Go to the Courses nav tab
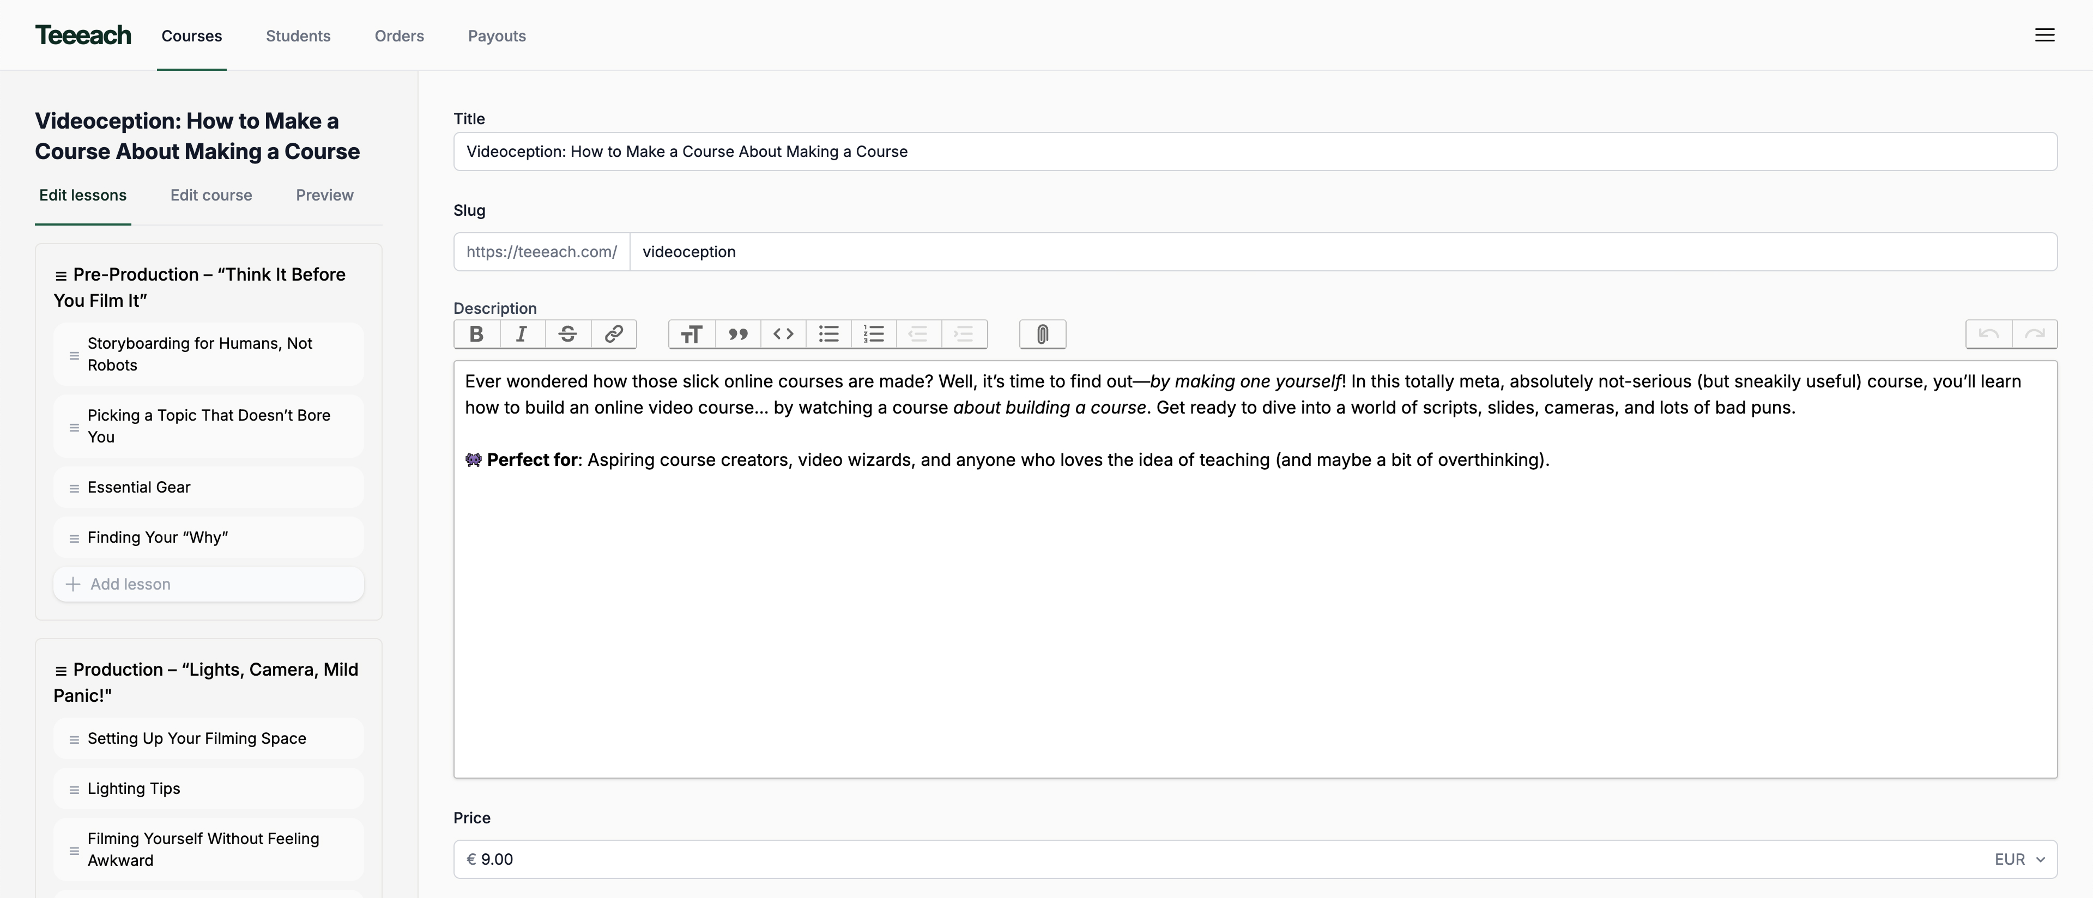The image size is (2093, 898). [192, 36]
